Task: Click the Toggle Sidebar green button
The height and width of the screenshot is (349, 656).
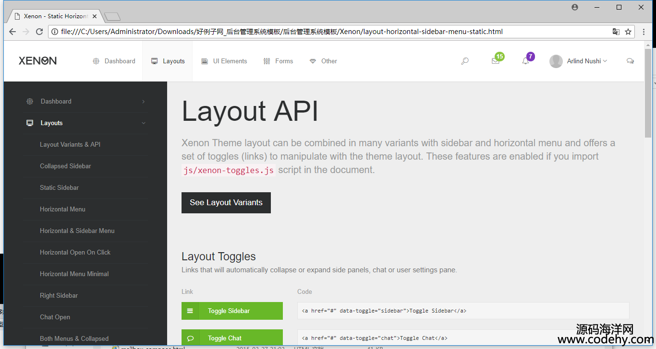Action: (x=232, y=311)
